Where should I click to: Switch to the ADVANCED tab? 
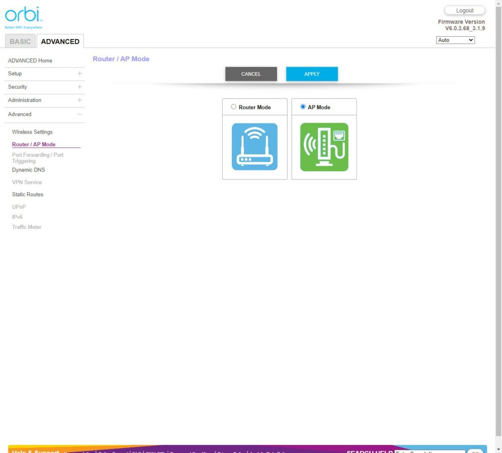(x=60, y=42)
